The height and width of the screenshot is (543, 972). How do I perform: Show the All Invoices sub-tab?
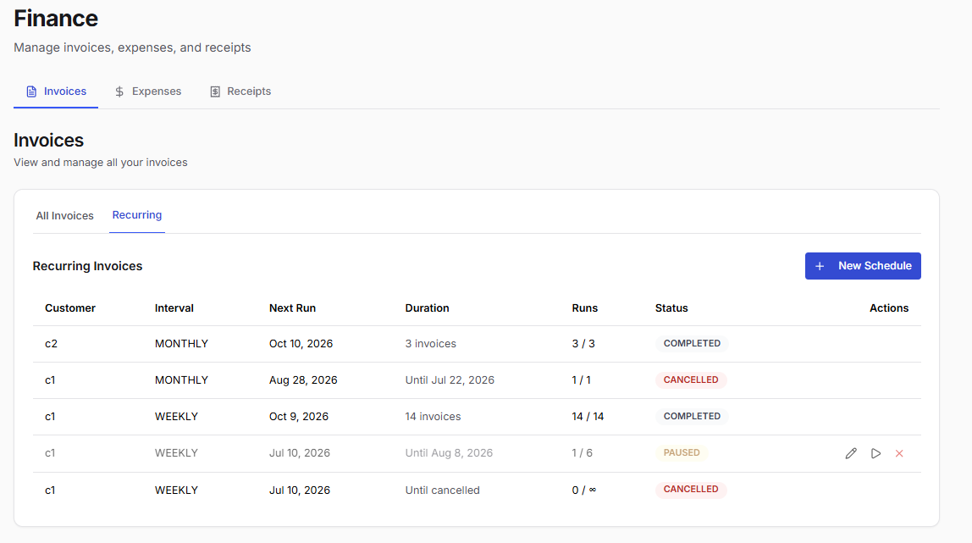point(64,216)
